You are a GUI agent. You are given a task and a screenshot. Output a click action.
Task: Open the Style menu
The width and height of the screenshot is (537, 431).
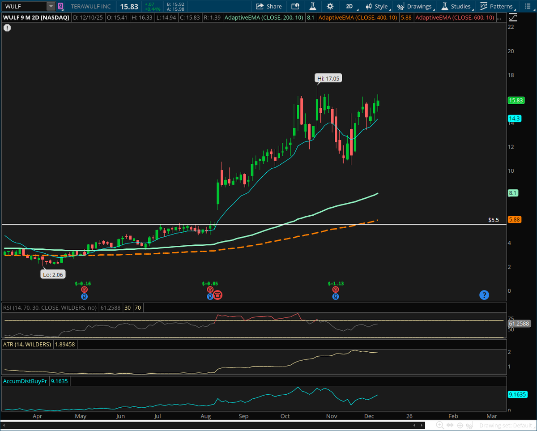click(x=378, y=6)
